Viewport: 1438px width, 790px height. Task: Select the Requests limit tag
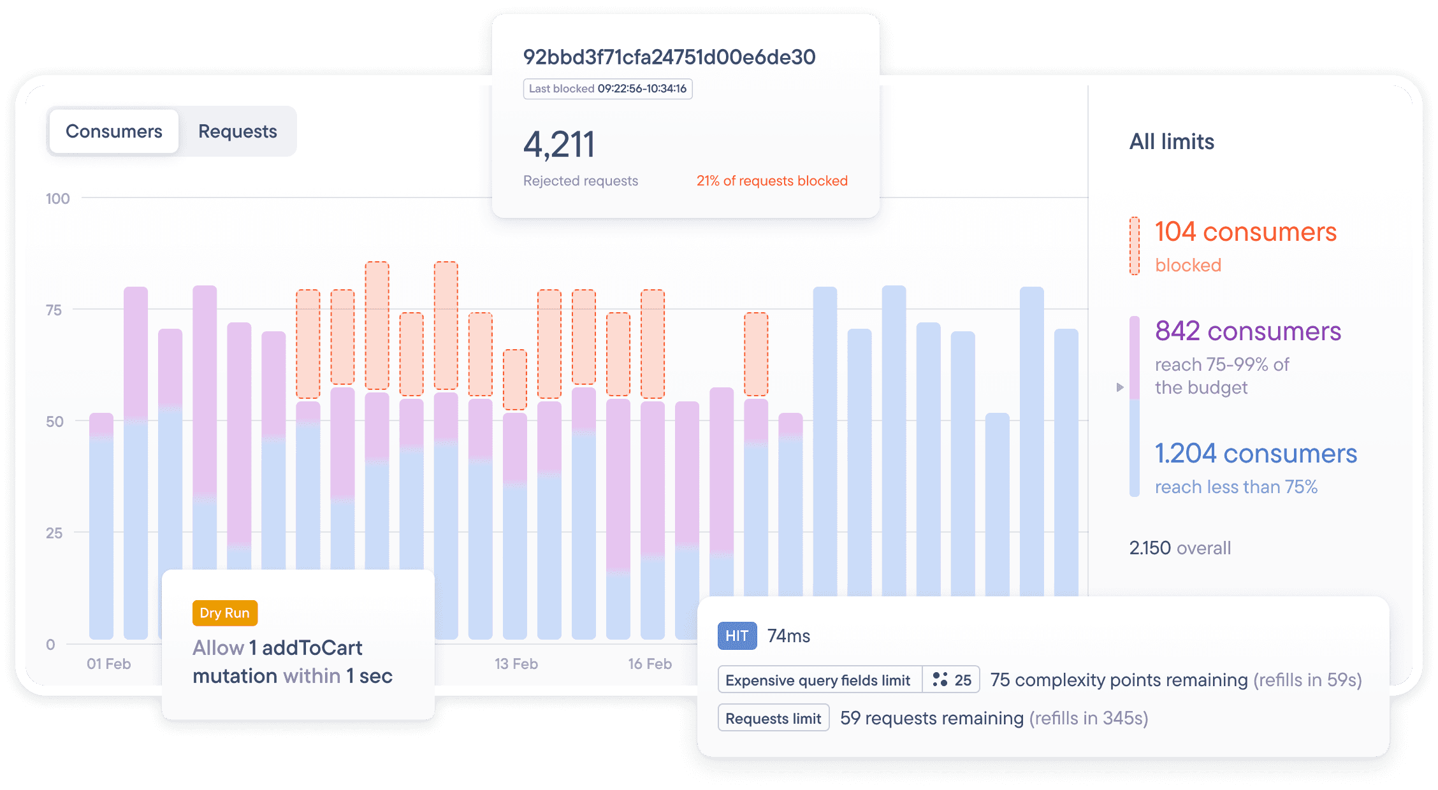(773, 718)
